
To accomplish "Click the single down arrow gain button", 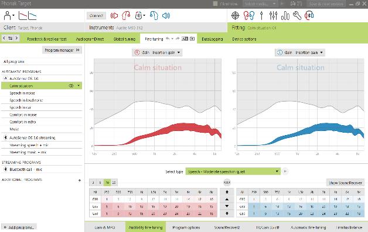I will point(227,206).
